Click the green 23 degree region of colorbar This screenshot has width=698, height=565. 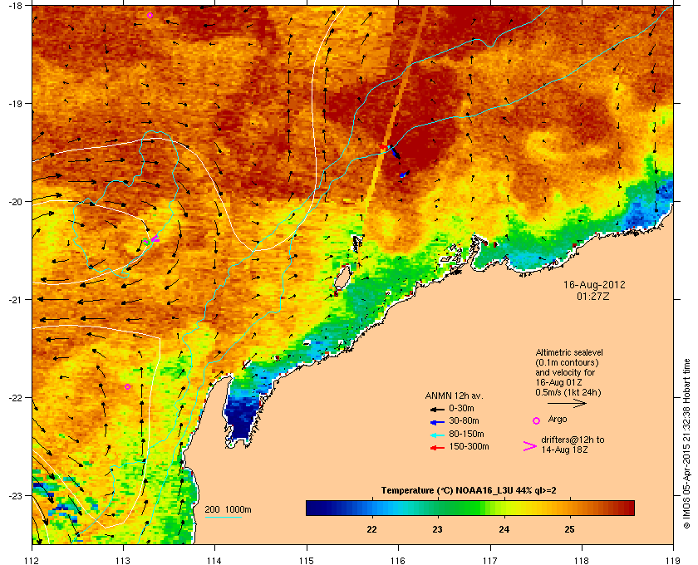(x=438, y=508)
